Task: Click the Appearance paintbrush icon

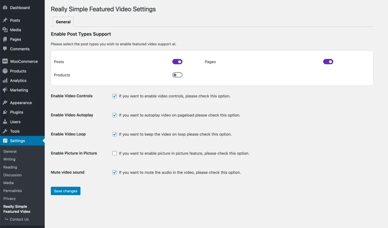Action: coord(5,102)
